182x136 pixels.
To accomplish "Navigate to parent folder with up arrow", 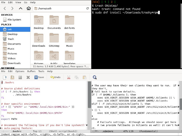I will click(20, 8).
